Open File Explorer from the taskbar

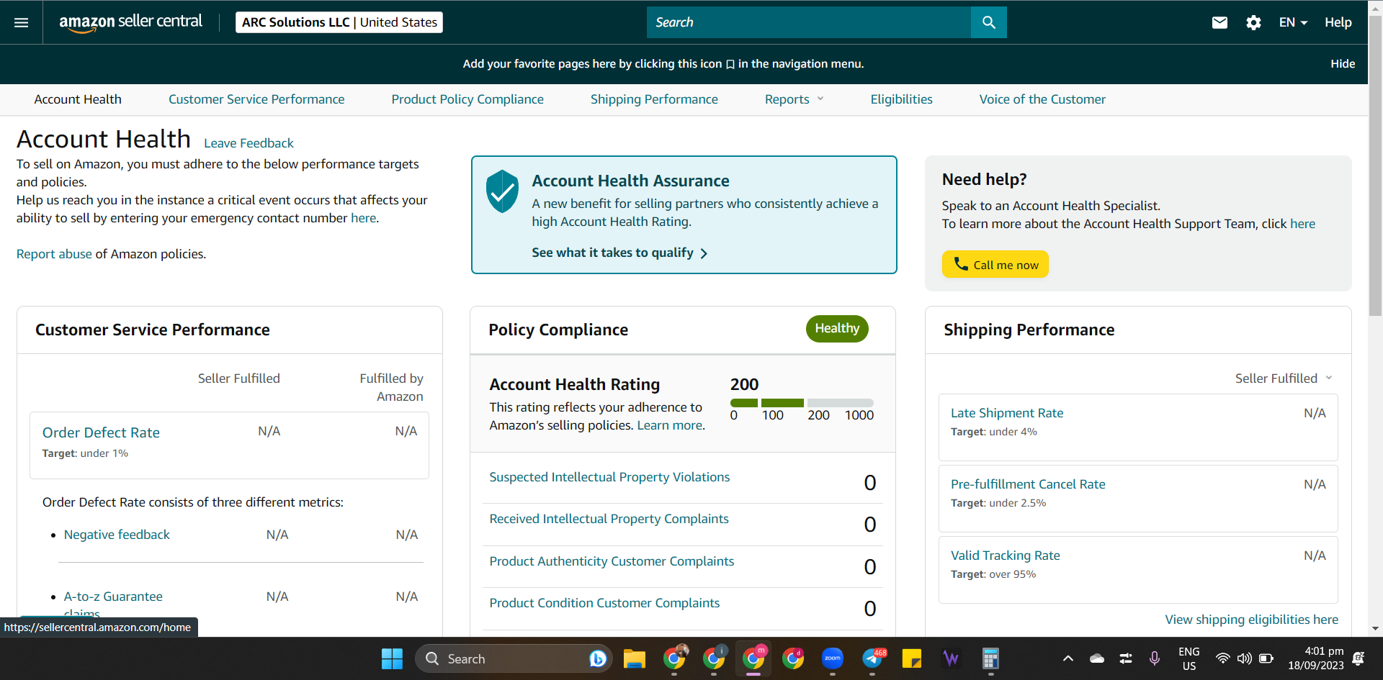(x=635, y=658)
